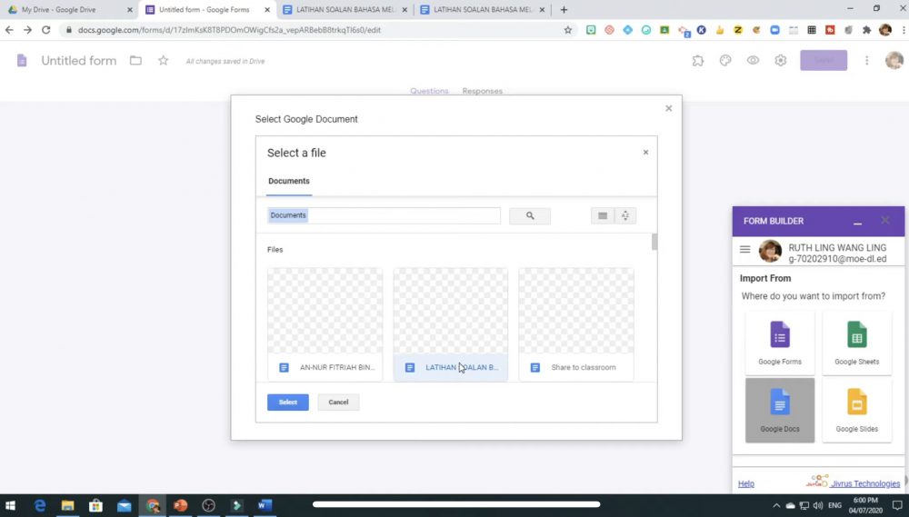Star the Untitled form
Image resolution: width=909 pixels, height=517 pixels.
coord(164,60)
